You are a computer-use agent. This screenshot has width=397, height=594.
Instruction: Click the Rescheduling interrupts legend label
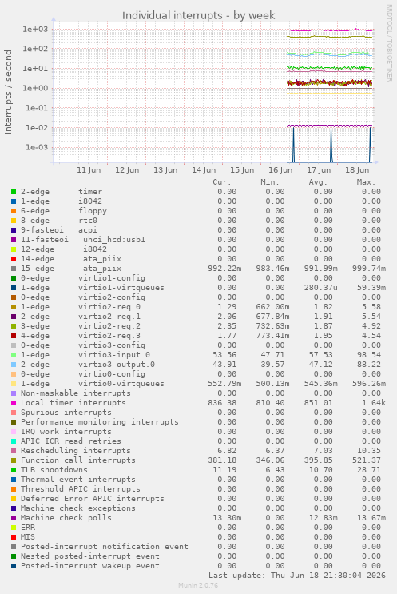click(x=76, y=451)
